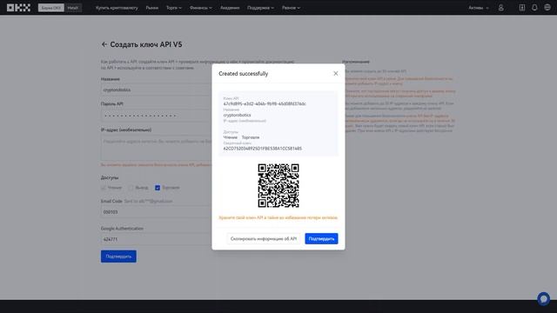Click the Created successfully title
Image resolution: width=557 pixels, height=313 pixels.
click(244, 73)
